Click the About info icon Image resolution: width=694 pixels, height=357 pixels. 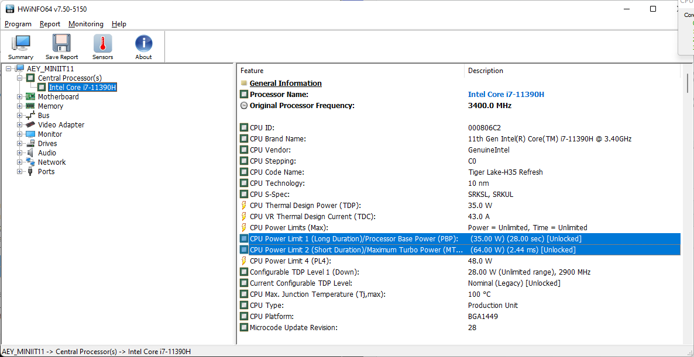coord(143,43)
